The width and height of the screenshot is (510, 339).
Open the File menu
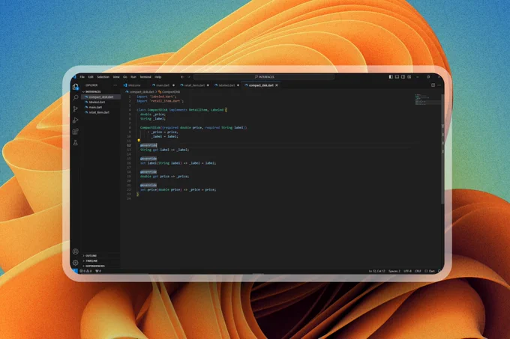coord(82,77)
